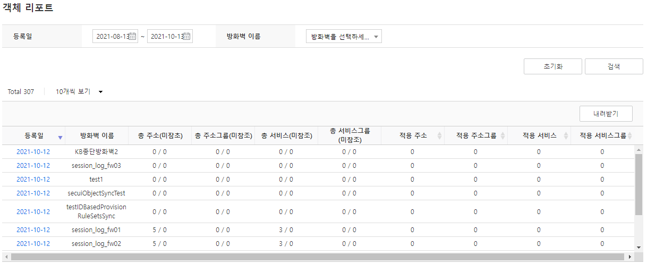The image size is (647, 264).
Task: Sort the 적용 서비스그룹 column using its arrows
Action: coord(630,136)
